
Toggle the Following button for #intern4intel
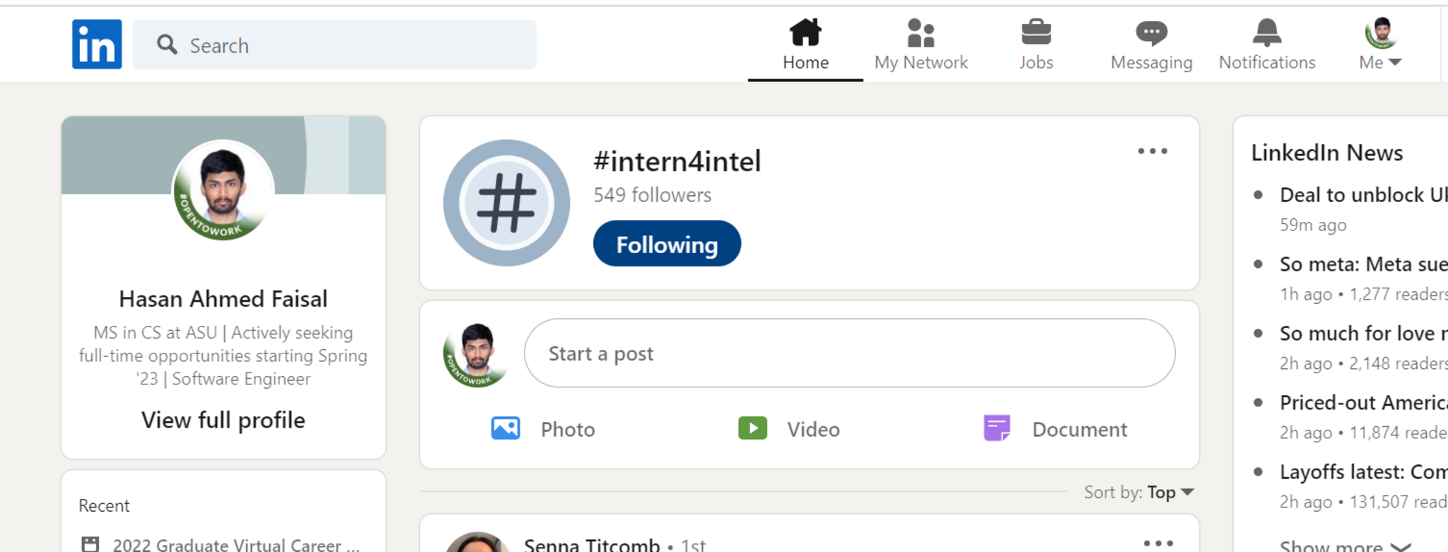coord(667,244)
